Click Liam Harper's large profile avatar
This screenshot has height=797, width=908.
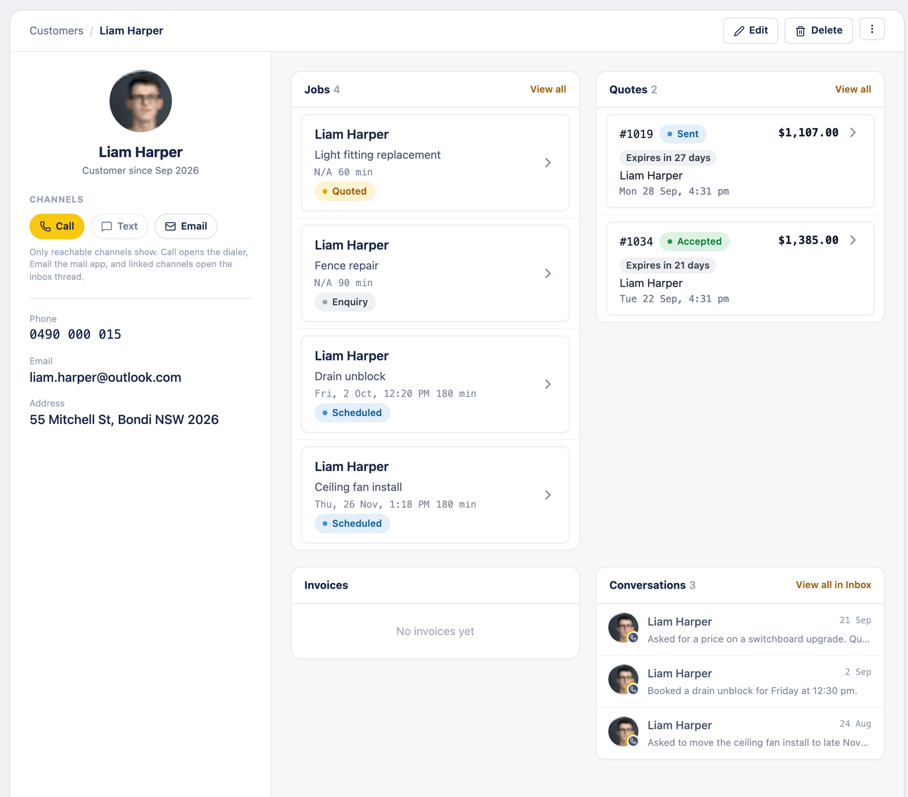(x=141, y=101)
